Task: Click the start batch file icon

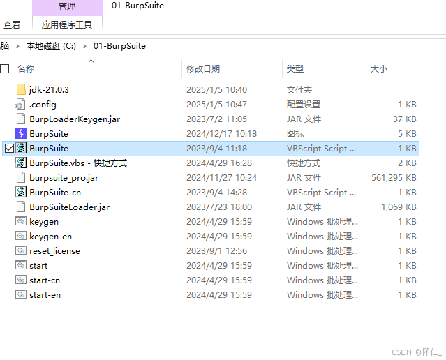Action: pyautogui.click(x=21, y=265)
